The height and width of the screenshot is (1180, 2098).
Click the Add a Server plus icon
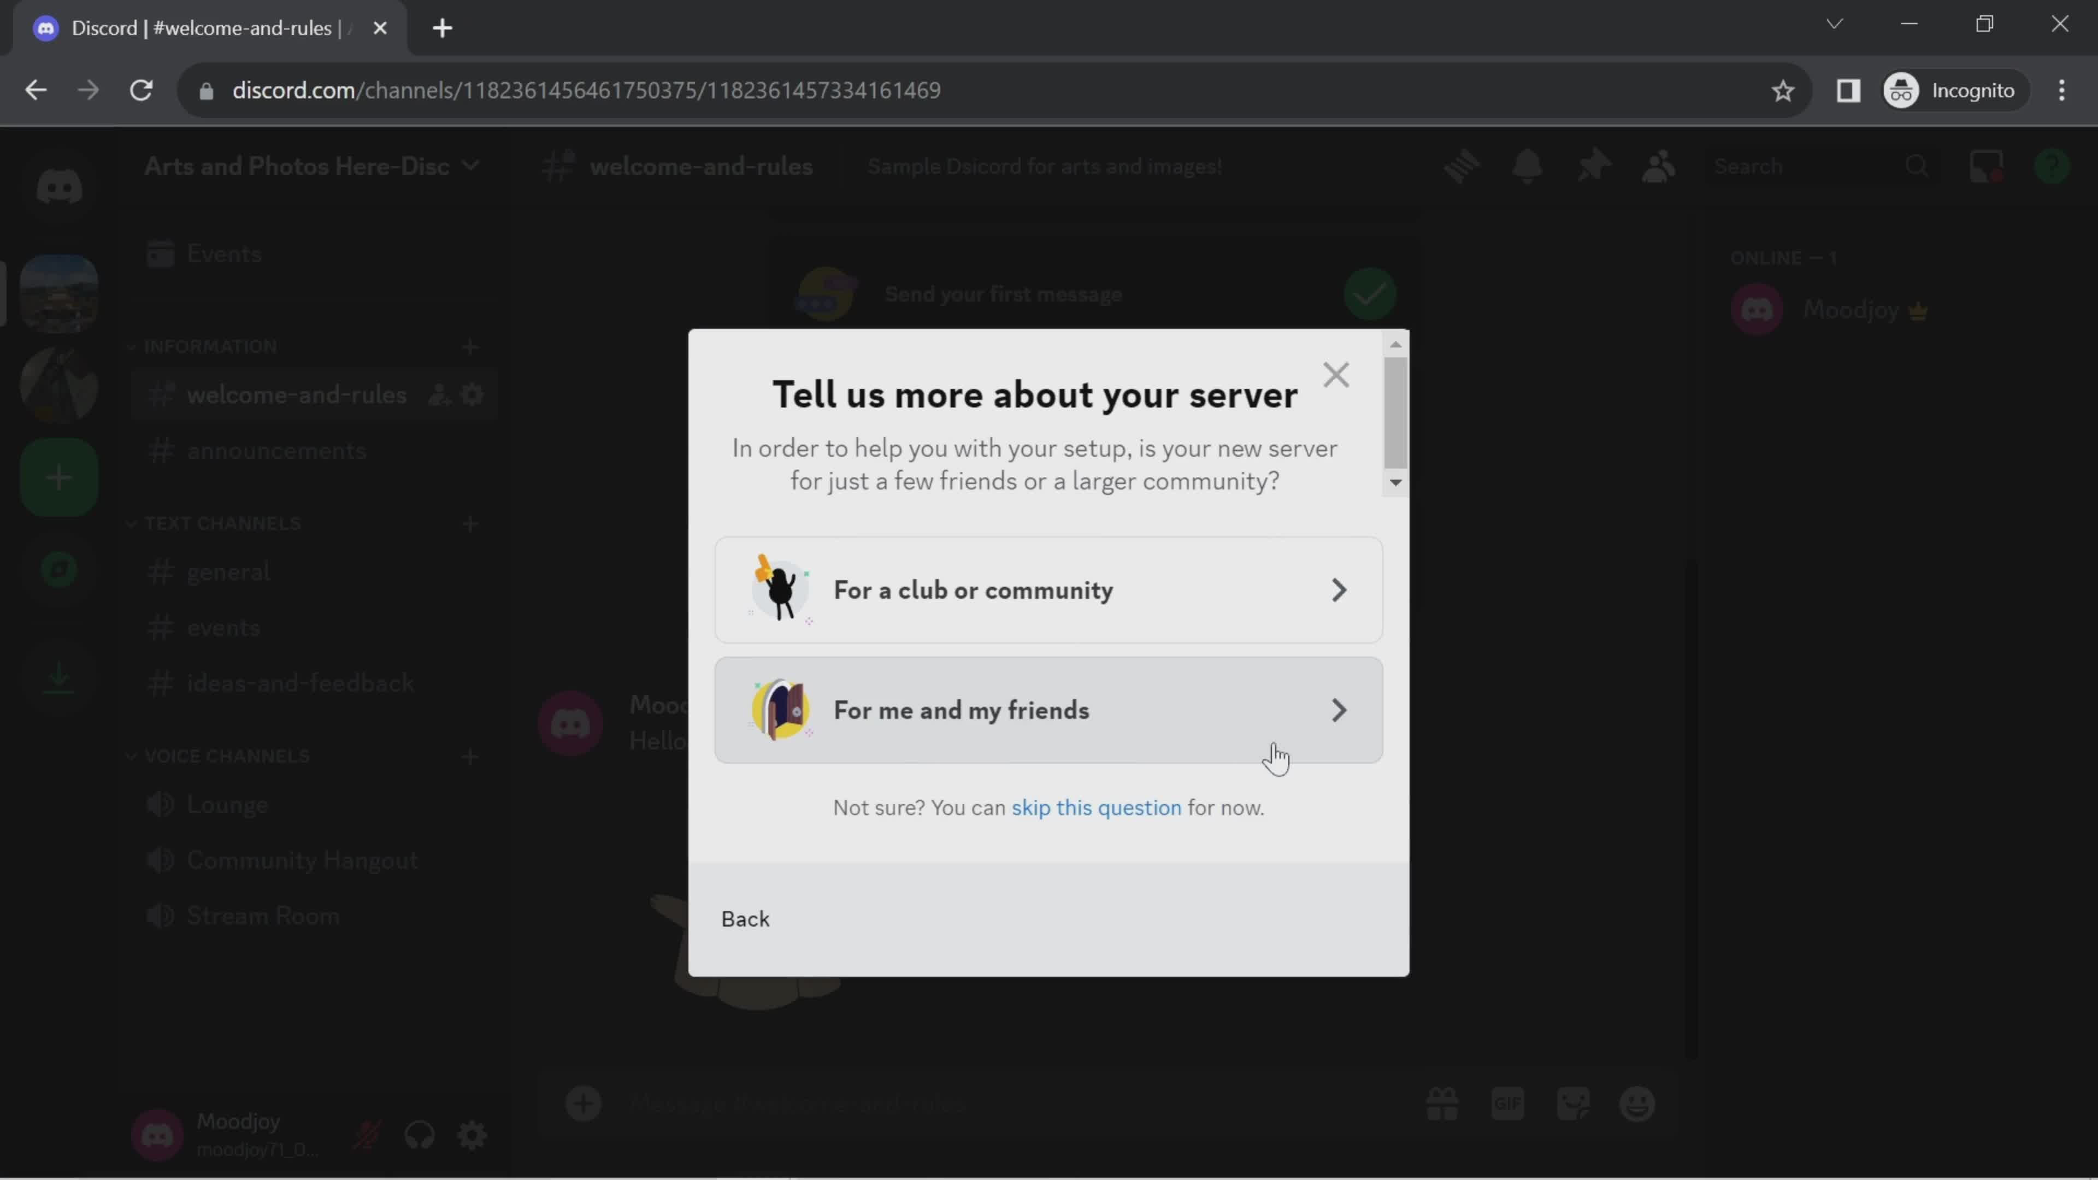pos(58,477)
